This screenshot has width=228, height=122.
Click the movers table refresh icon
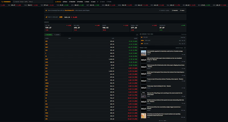[x=137, y=35]
